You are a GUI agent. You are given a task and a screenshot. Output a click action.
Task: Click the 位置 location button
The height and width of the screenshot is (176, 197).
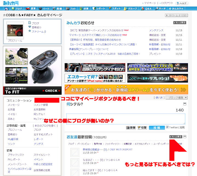pos(142,128)
